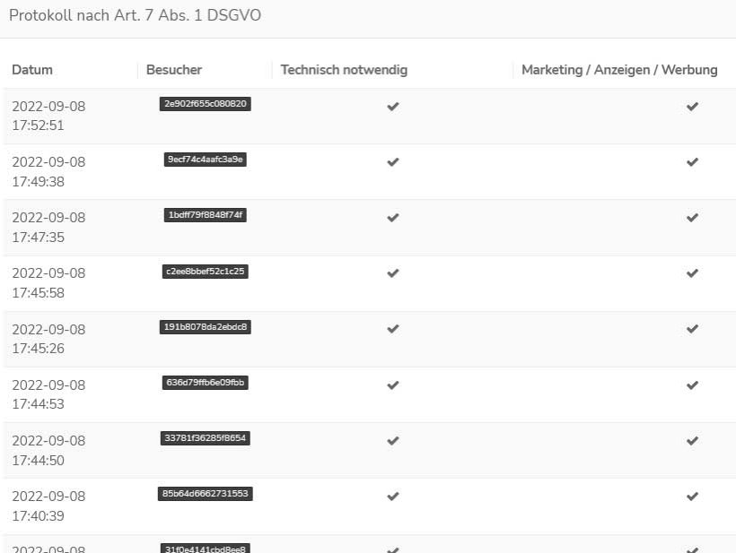Click the date entry 2022-09-08 17:45:26
The image size is (736, 553).
click(x=48, y=339)
